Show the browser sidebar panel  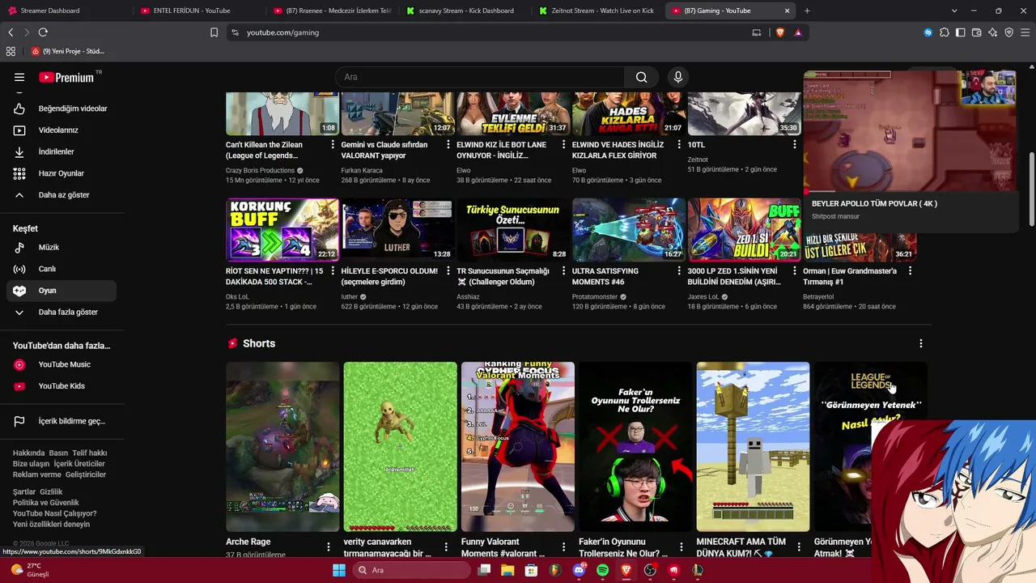[x=960, y=32]
